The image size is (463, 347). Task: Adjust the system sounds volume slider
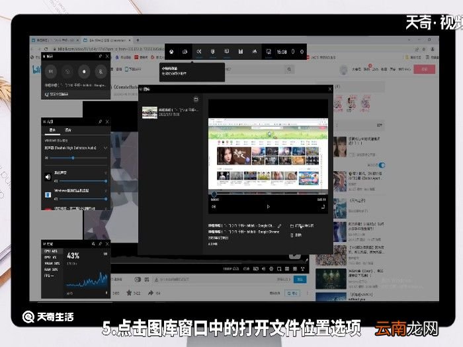(x=83, y=181)
